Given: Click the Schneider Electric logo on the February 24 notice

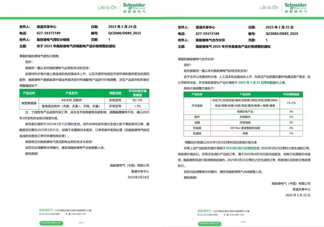Looking at the screenshot, I should tap(134, 7).
